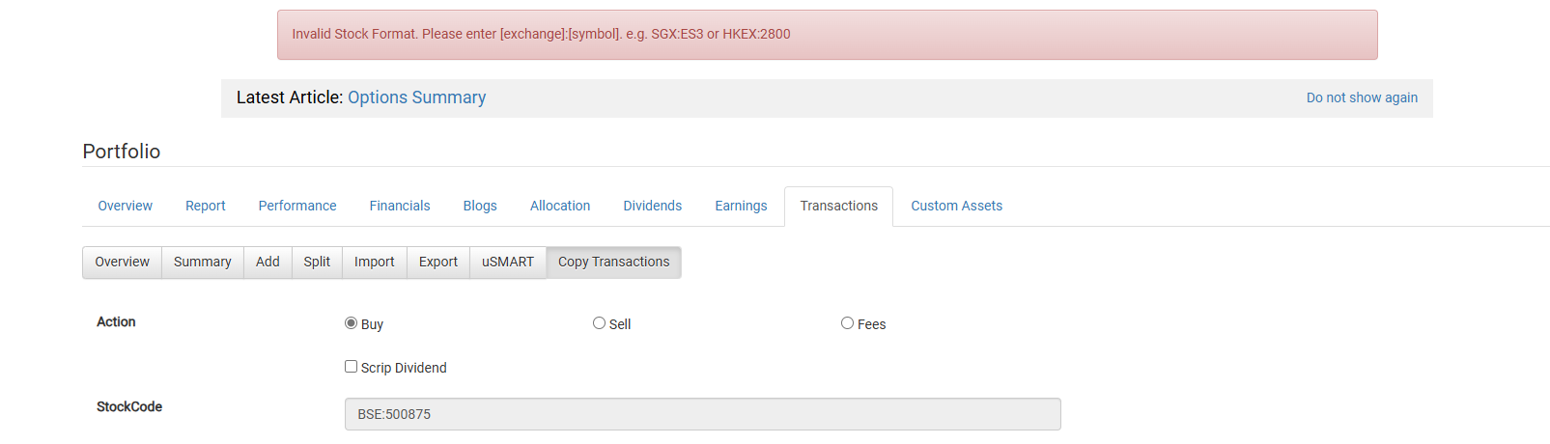Screen dimensions: 1550x444
Task: Click the StockCode input field
Action: tap(702, 414)
